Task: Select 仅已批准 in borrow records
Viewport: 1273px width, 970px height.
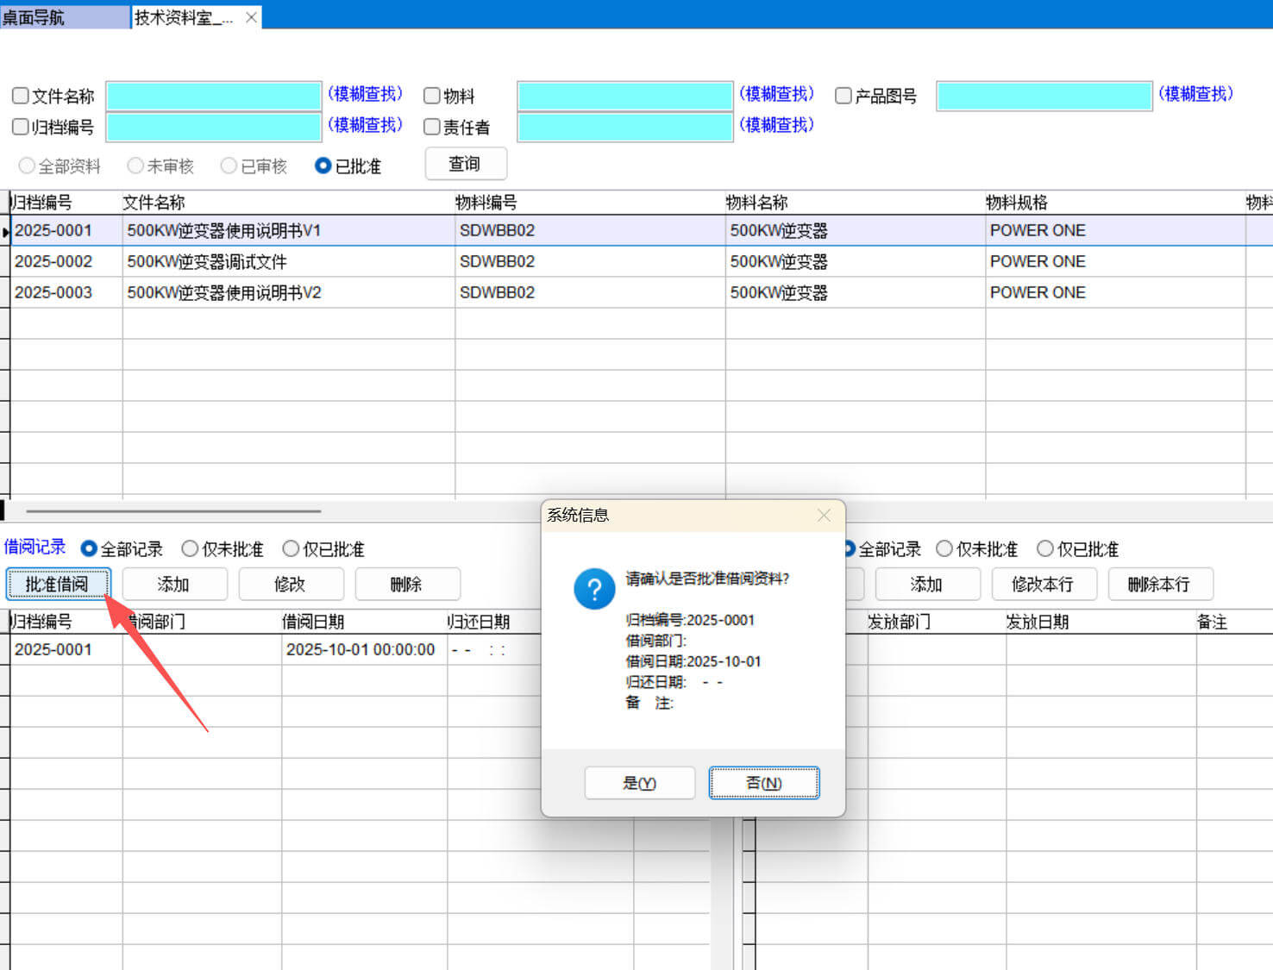Action: coord(291,548)
